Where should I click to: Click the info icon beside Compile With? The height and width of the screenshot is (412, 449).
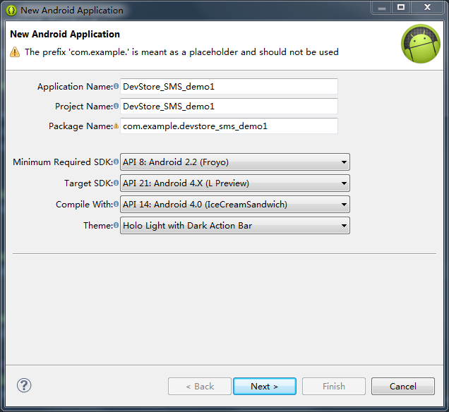pyautogui.click(x=116, y=205)
